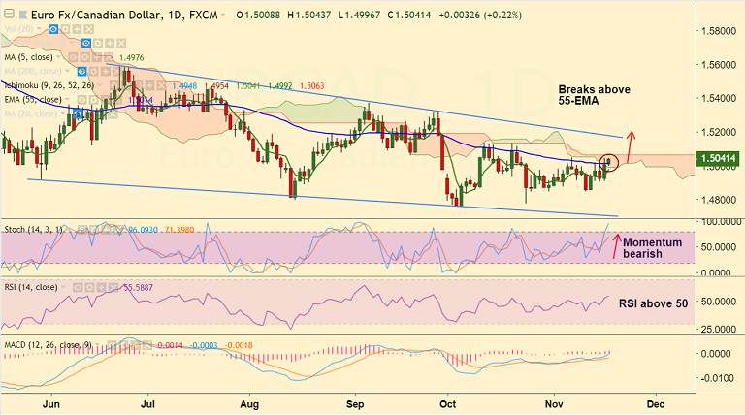
Task: Toggle visibility eye for MA (20, close)
Action: (78, 114)
